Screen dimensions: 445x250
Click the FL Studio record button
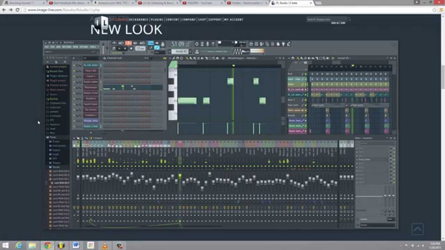(x=131, y=48)
